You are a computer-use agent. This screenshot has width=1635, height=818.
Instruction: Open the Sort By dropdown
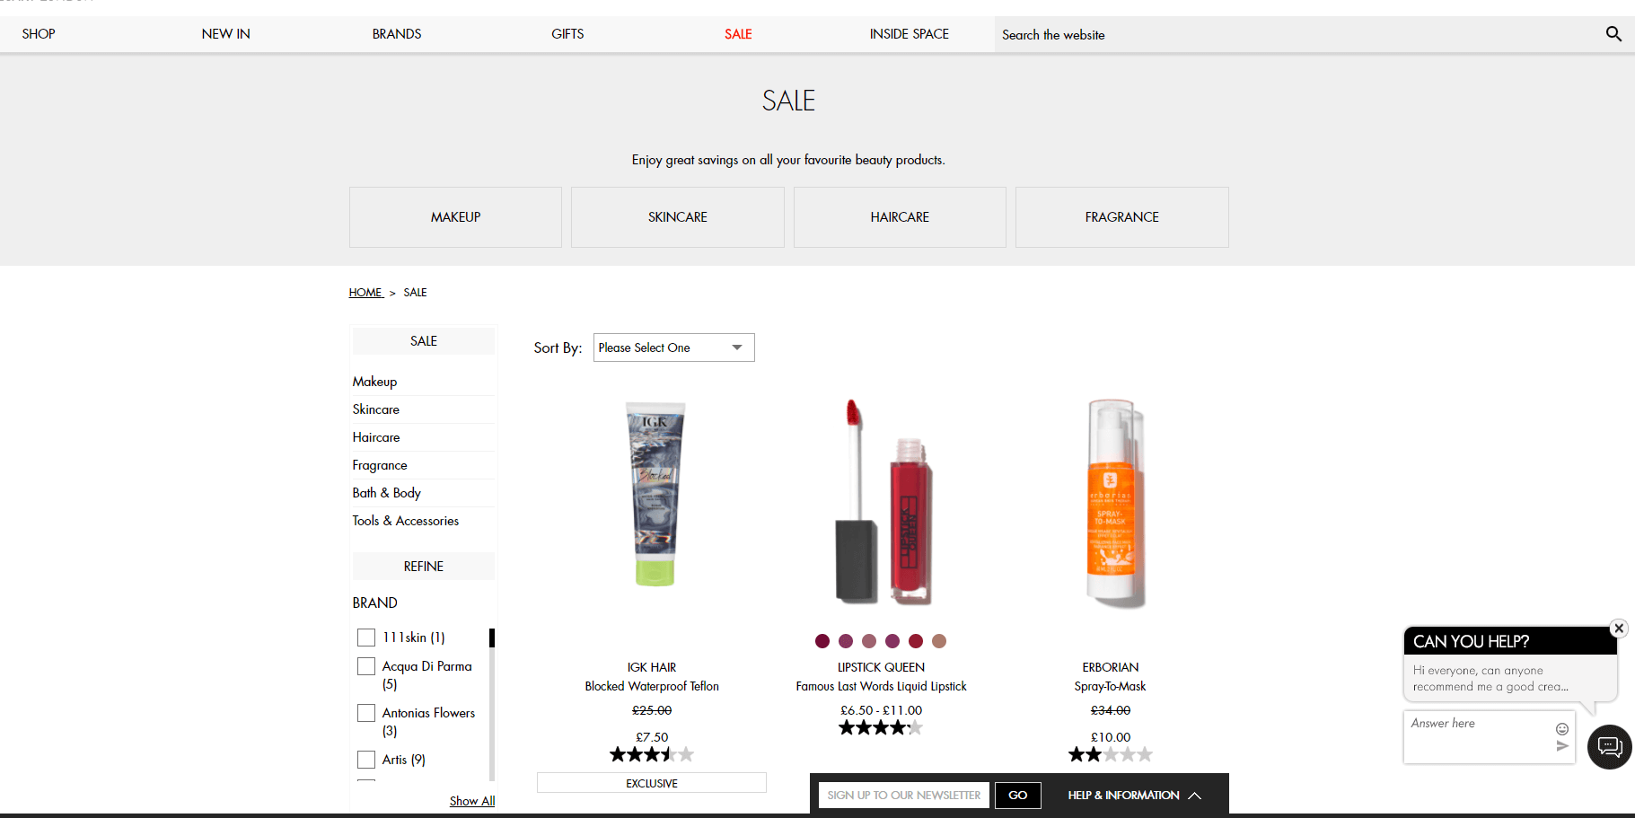click(674, 347)
